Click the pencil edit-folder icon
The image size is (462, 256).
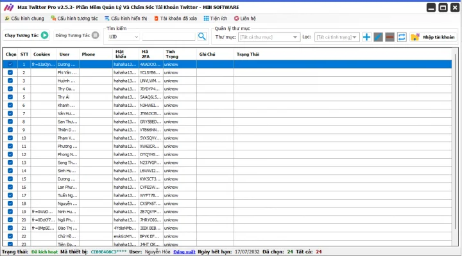379,37
